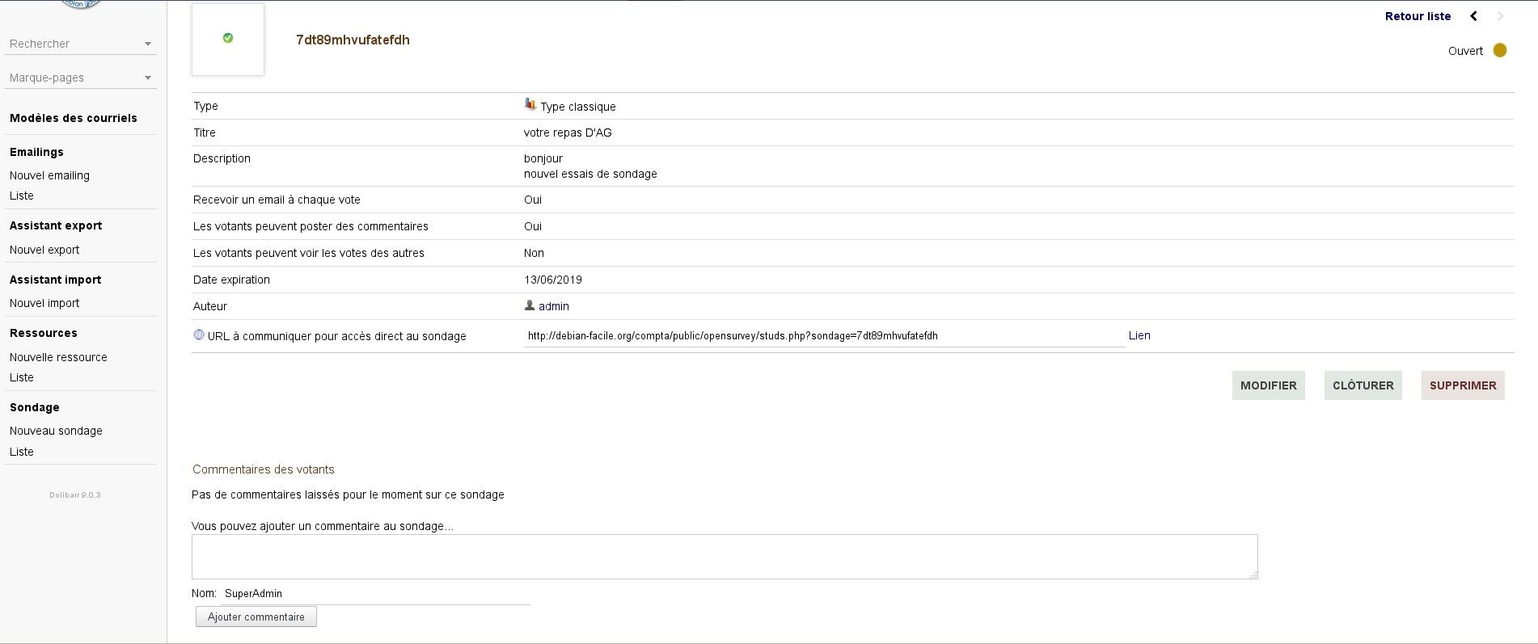Image resolution: width=1538 pixels, height=644 pixels.
Task: Open the Rechercher dropdown
Action: click(x=80, y=44)
